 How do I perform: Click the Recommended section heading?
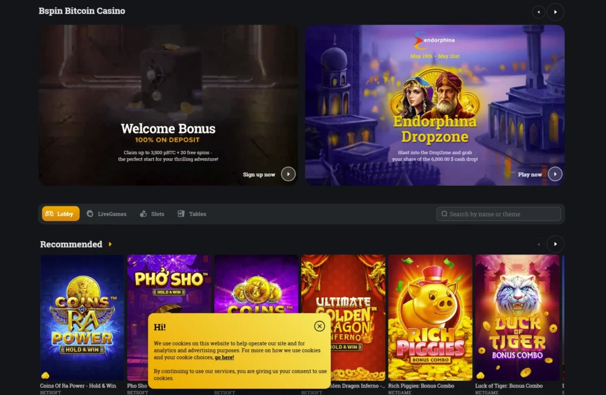tap(71, 244)
